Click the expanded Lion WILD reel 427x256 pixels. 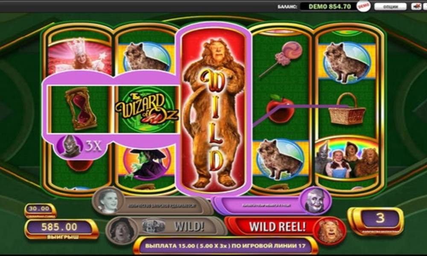(213, 111)
